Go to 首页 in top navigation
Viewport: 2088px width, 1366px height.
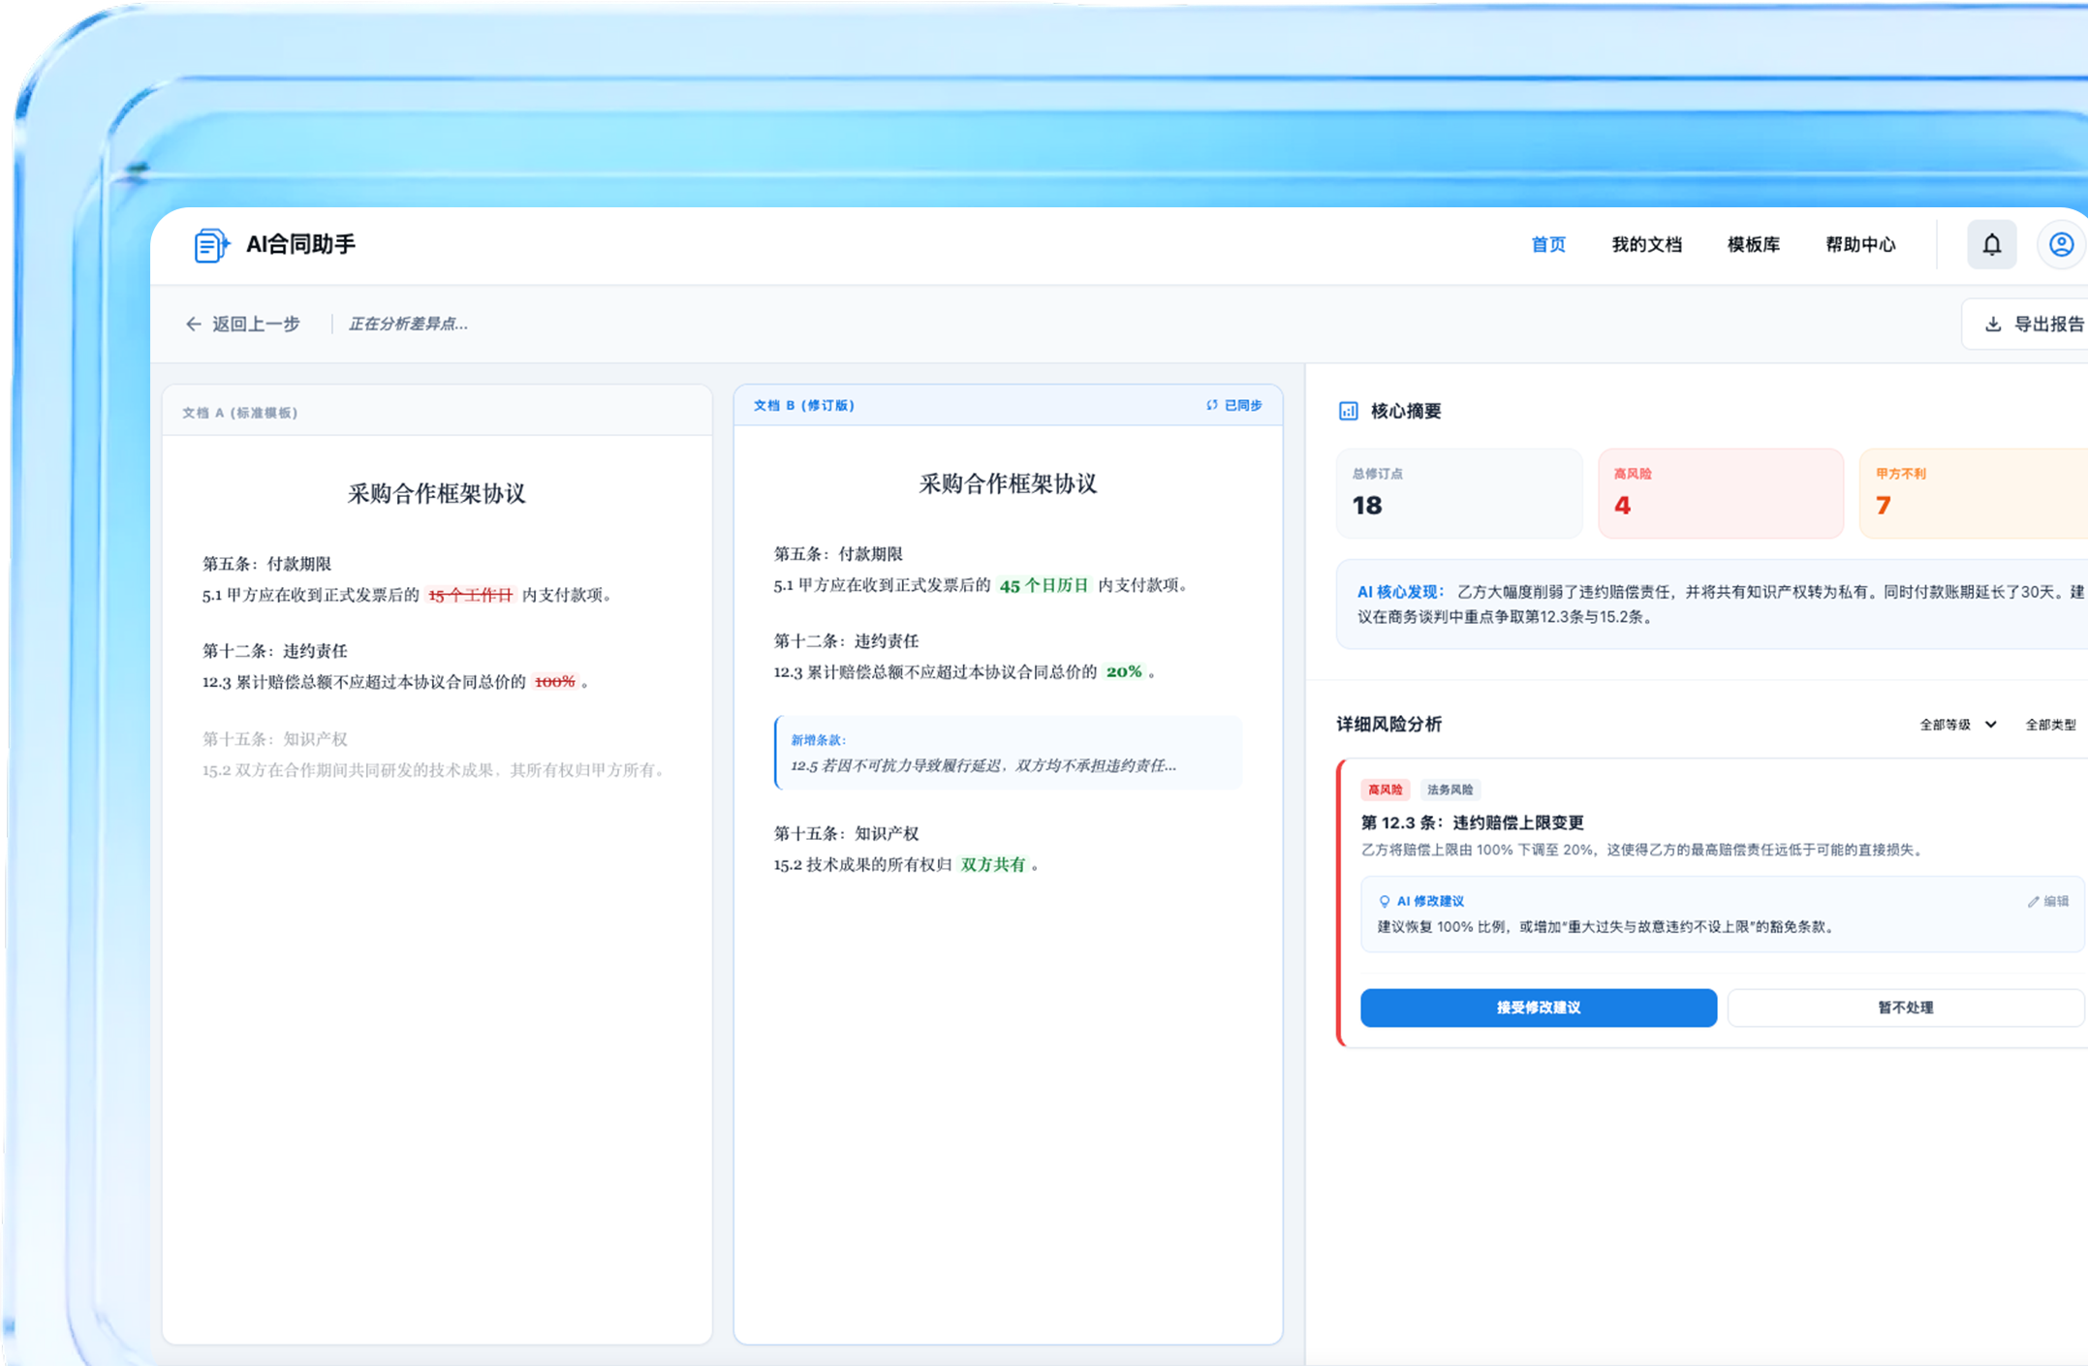1547,244
